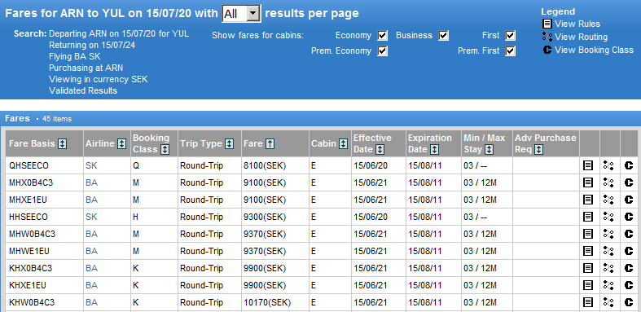Image resolution: width=641 pixels, height=312 pixels.
Task: View routing for MHW0B4C3 fare
Action: coord(608,234)
